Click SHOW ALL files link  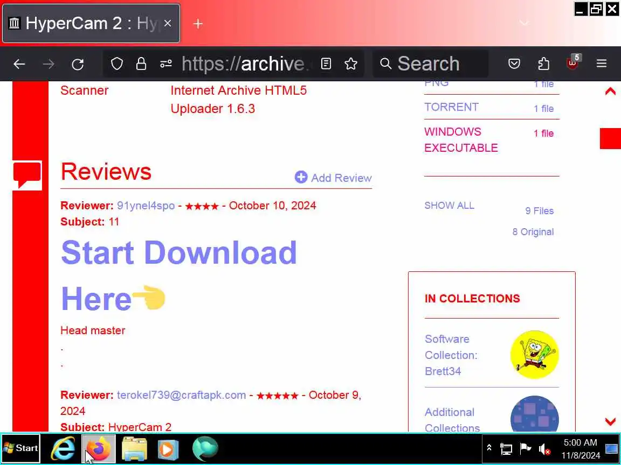pyautogui.click(x=449, y=206)
